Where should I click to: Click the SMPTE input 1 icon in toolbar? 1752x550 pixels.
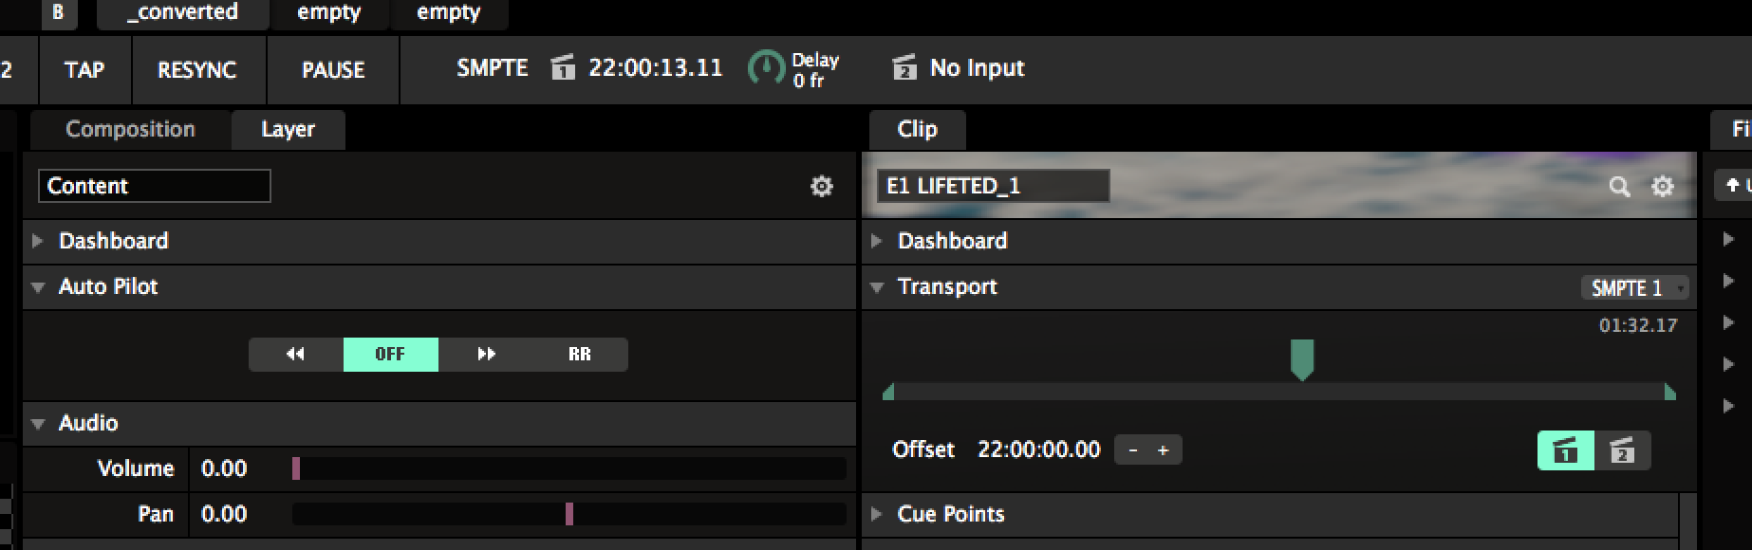563,68
